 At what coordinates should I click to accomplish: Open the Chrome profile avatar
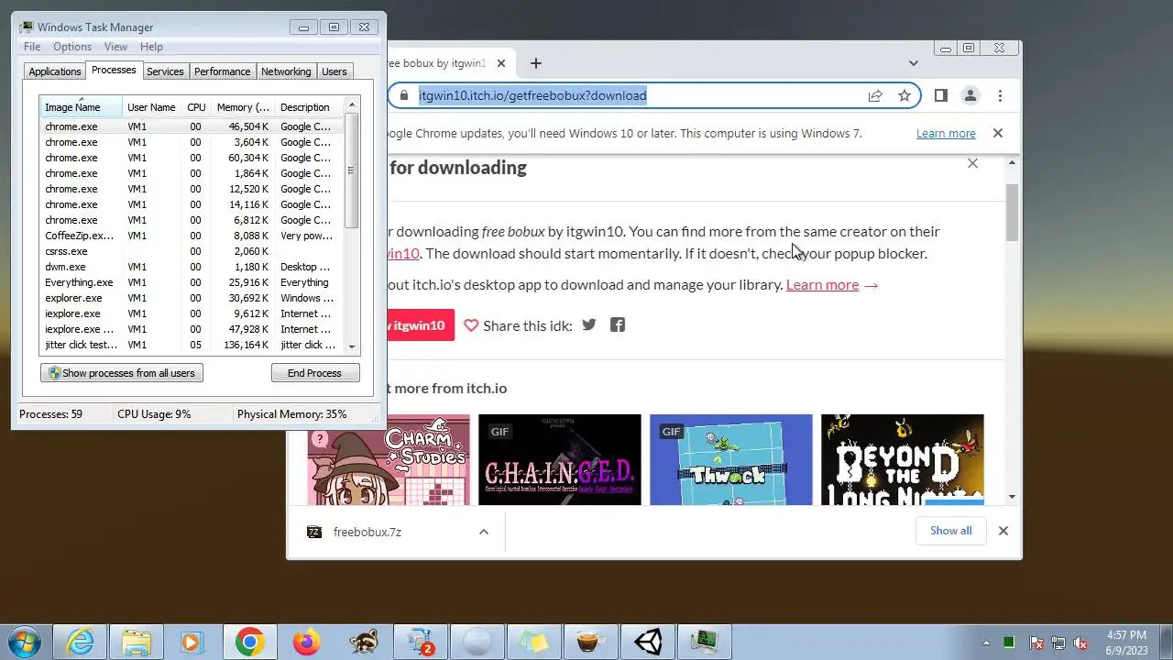pos(970,95)
